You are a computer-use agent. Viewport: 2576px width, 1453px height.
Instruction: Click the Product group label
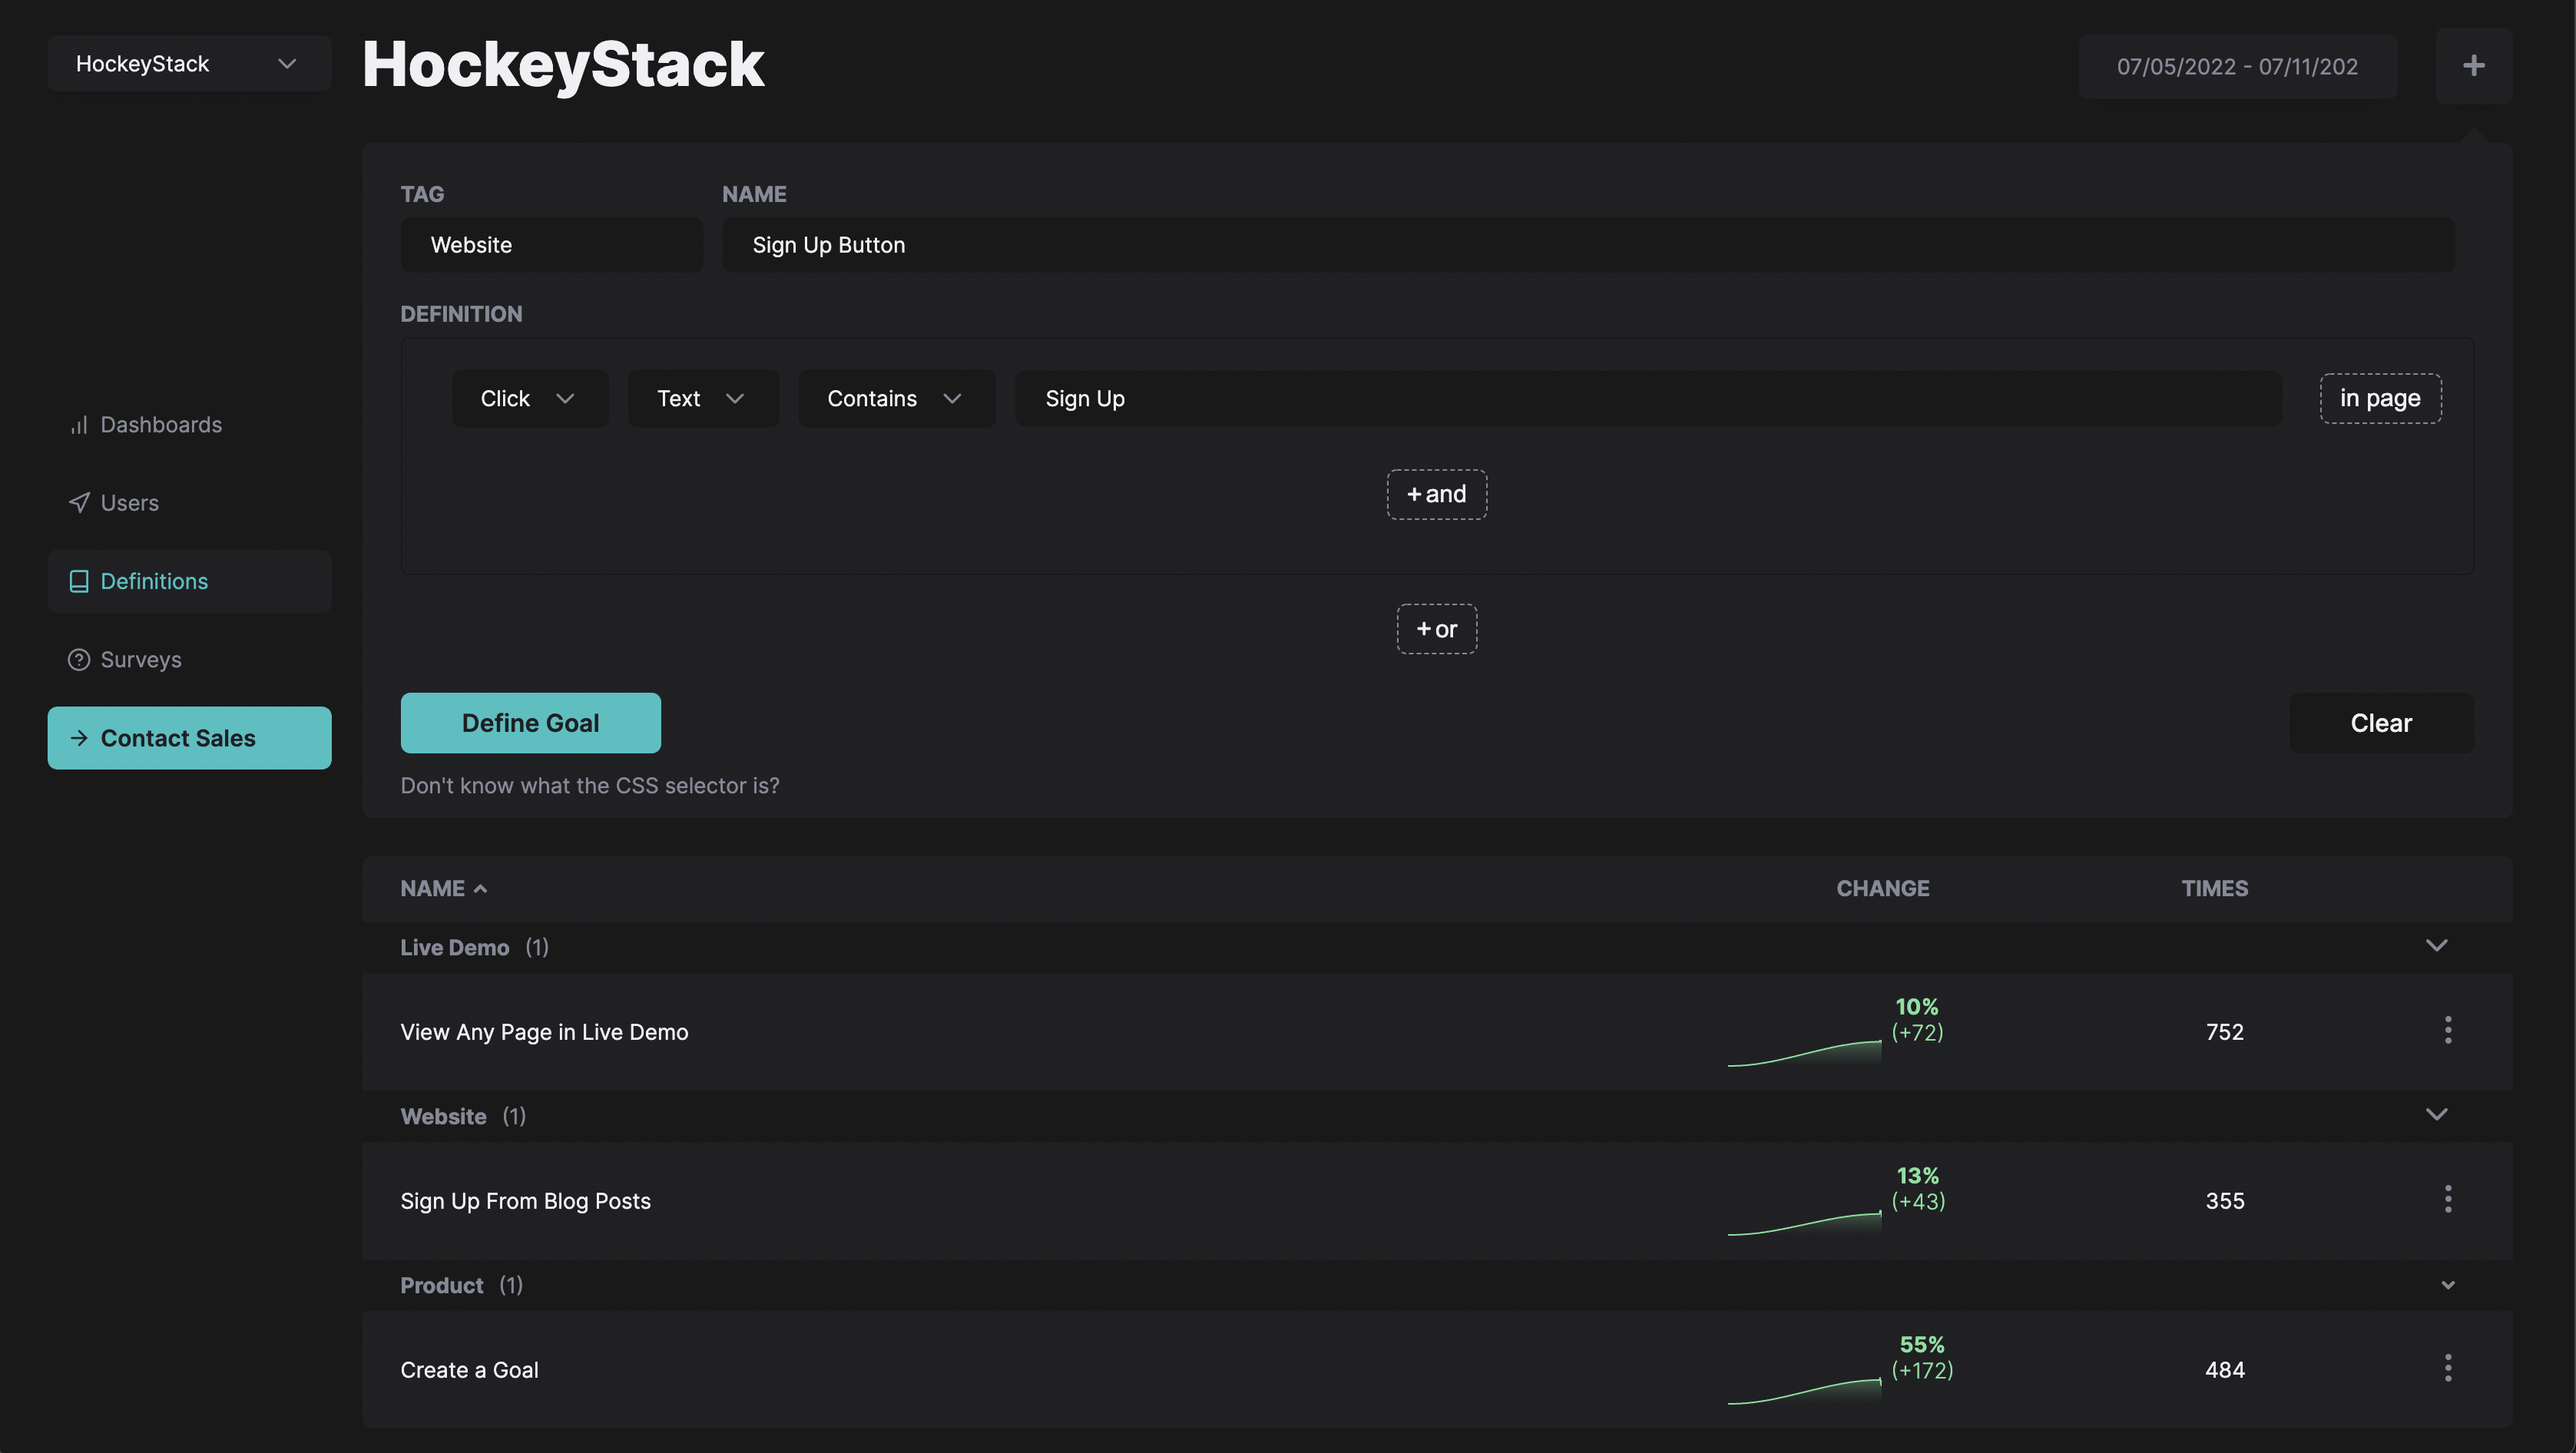pyautogui.click(x=441, y=1285)
